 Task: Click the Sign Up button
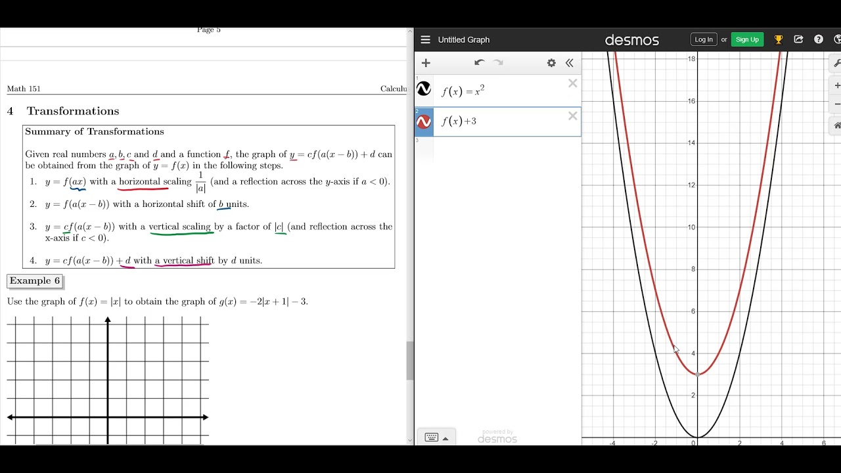[747, 39]
